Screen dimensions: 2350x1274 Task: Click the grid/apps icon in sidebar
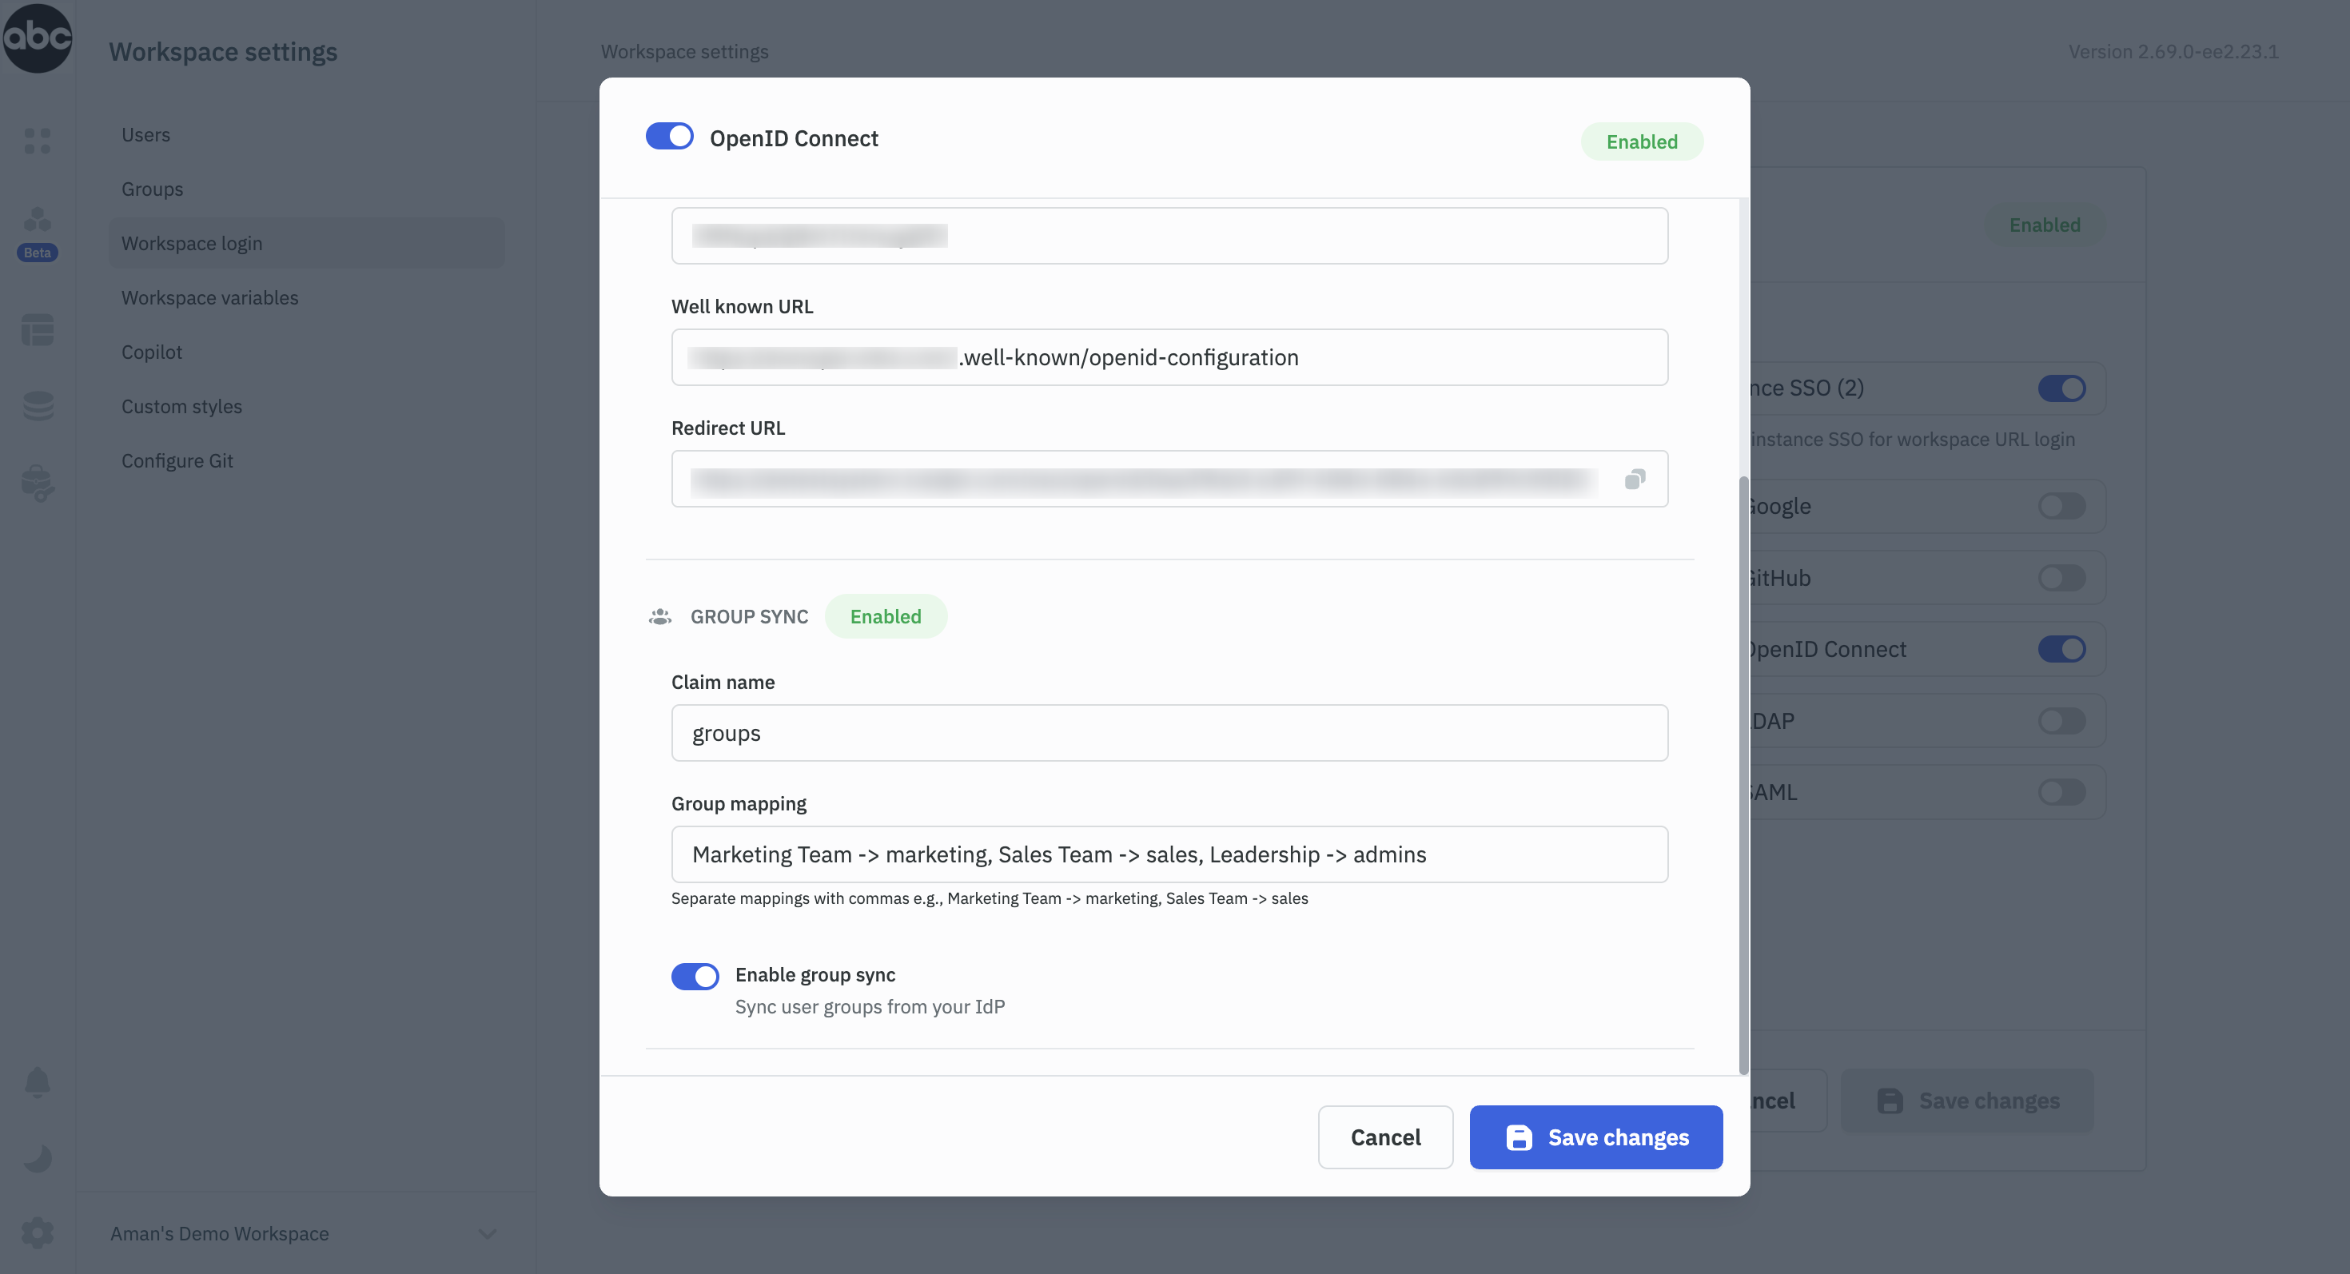tap(38, 140)
